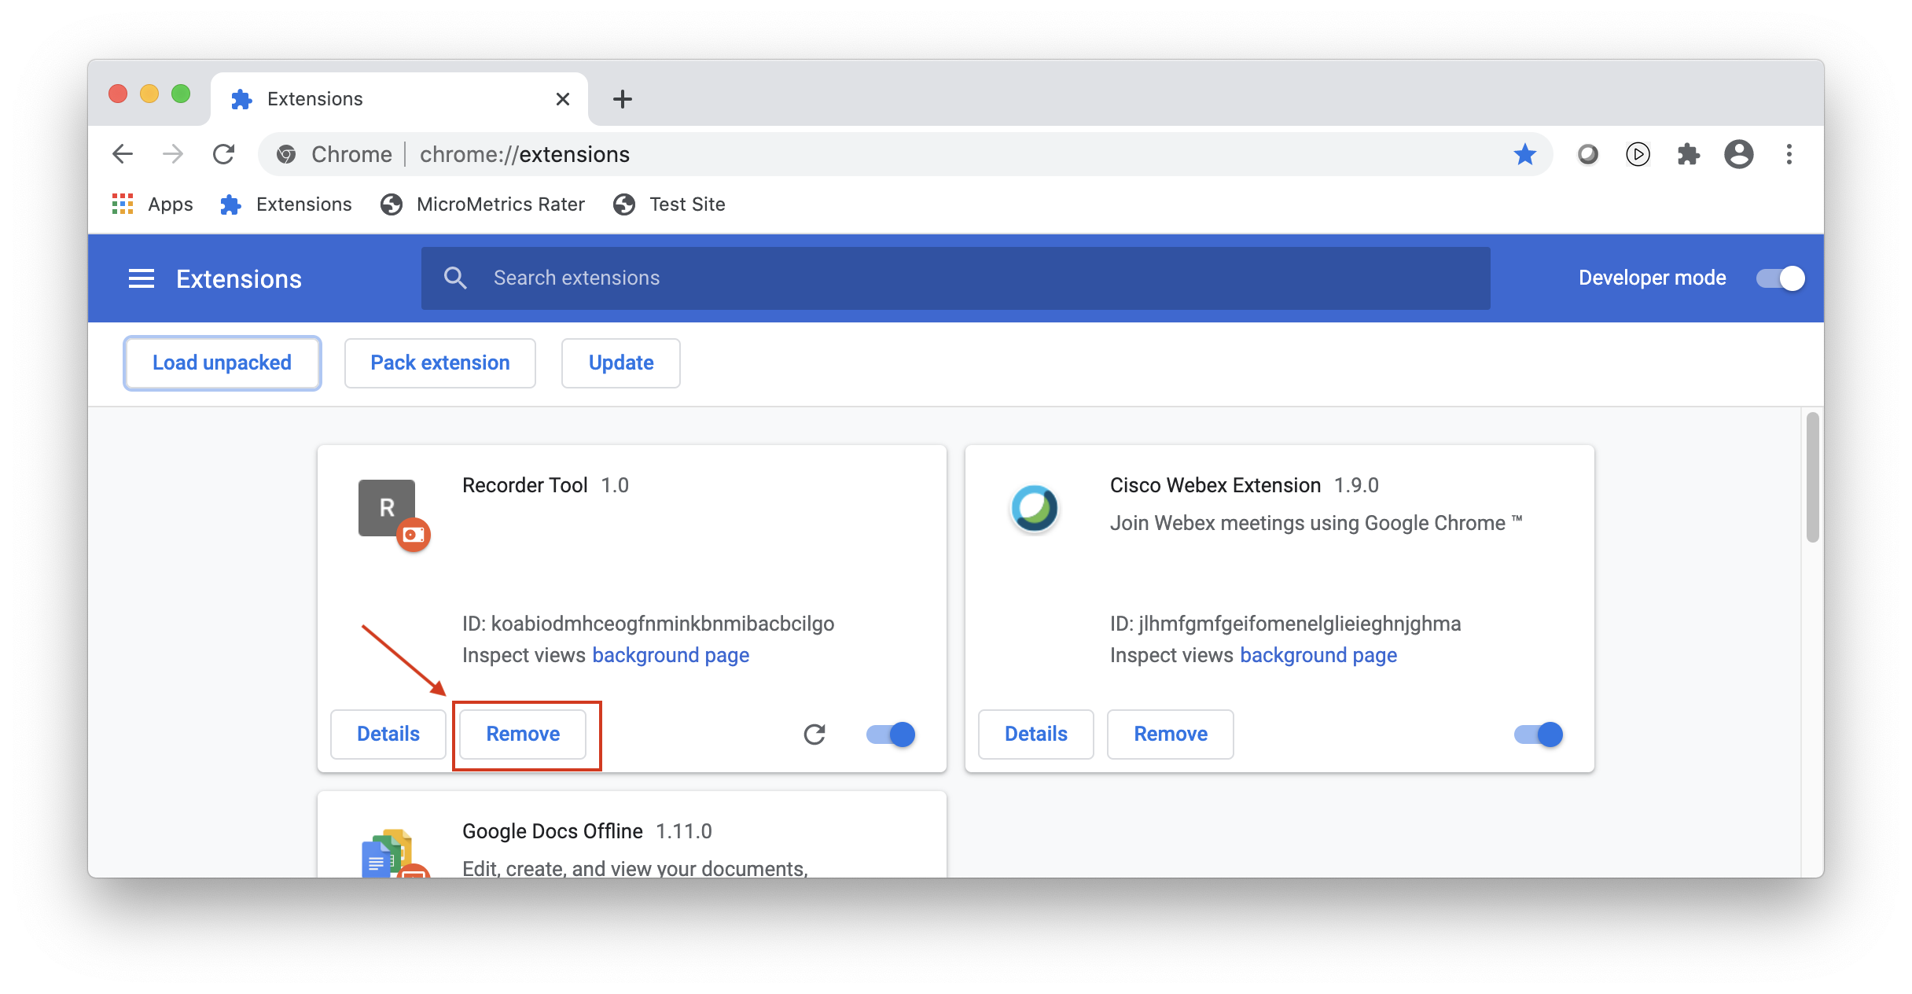Focus the Search extensions field
The image size is (1912, 994).
click(x=956, y=278)
